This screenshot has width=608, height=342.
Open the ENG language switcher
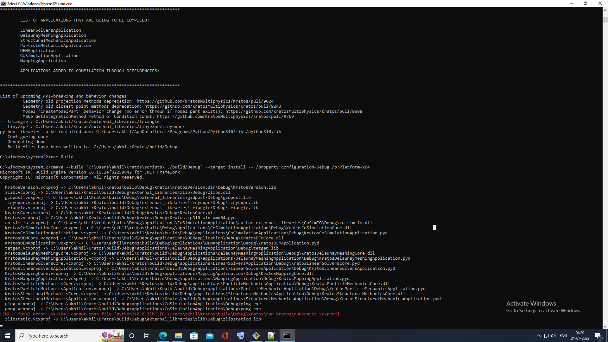tap(563, 336)
